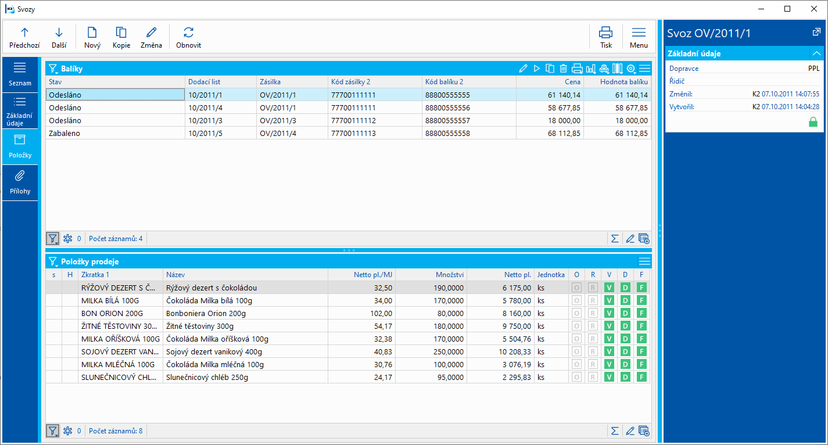The width and height of the screenshot is (828, 445).
Task: Open the print dropdown in Balíky header
Action: (x=577, y=69)
